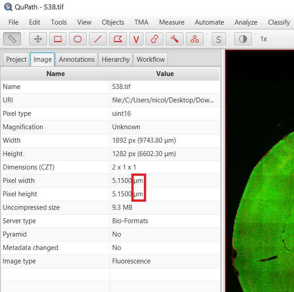Select the Brush tool
The width and height of the screenshot is (294, 292).
point(154,39)
